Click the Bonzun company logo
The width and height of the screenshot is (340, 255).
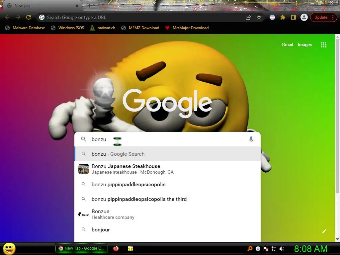84,214
